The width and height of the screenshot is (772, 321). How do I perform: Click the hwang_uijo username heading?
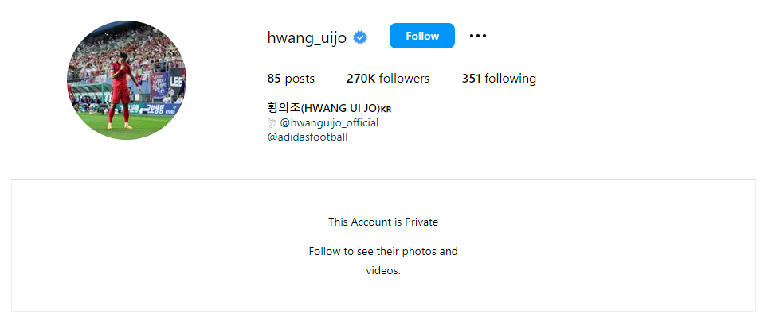click(307, 37)
